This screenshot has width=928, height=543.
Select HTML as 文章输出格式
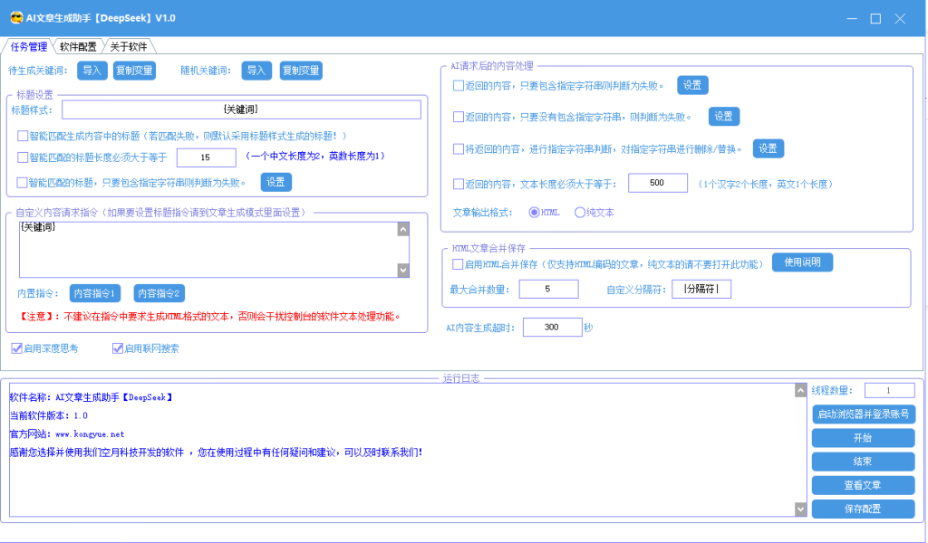[x=534, y=213]
